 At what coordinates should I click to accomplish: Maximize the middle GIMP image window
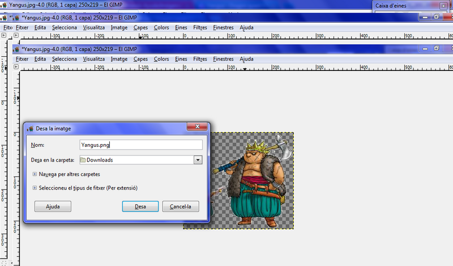437,17
